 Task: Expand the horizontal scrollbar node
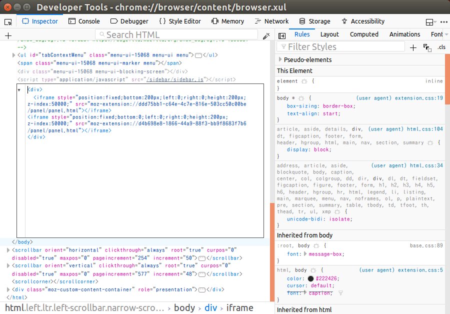[x=8, y=250]
